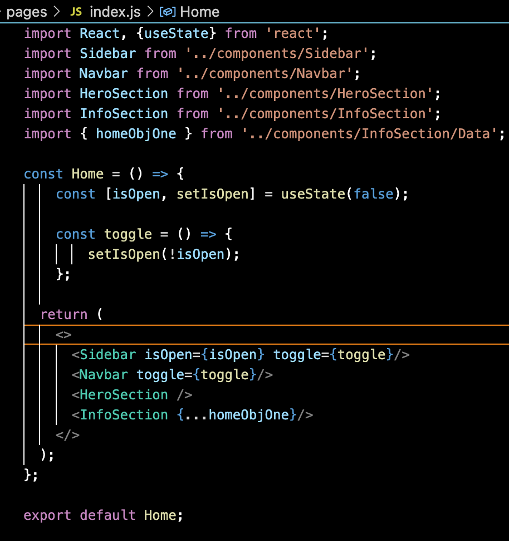Click 'homeObjOne' in the import statement
Viewport: 509px width, 541px height.
[136, 134]
